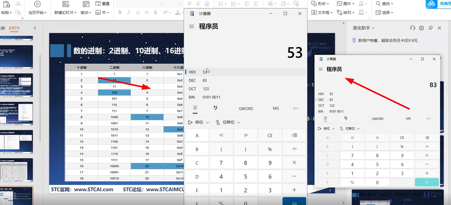Click hex digit A in calculator showing 53
The image size is (451, 205).
pyautogui.click(x=197, y=135)
